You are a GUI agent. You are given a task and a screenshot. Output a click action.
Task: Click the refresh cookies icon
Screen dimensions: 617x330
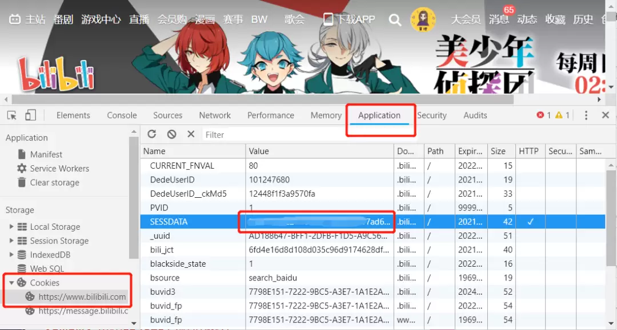pos(152,134)
